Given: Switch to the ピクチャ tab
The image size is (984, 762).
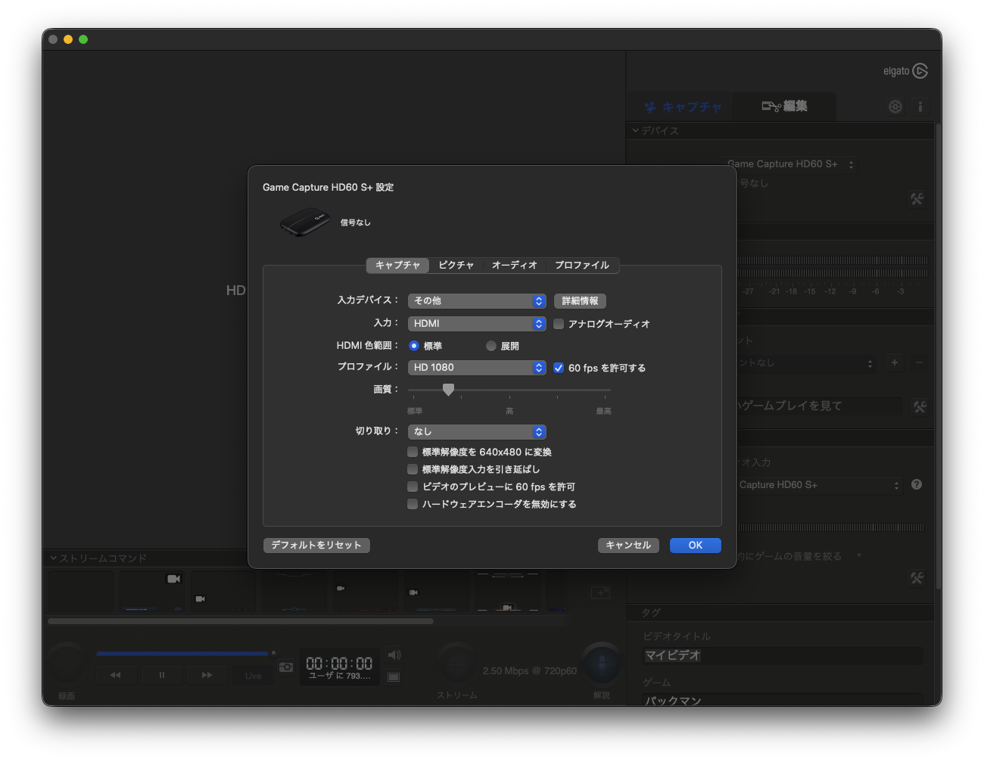Looking at the screenshot, I should pos(456,266).
